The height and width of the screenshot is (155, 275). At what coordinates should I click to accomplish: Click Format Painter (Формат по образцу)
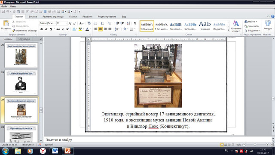24,31
